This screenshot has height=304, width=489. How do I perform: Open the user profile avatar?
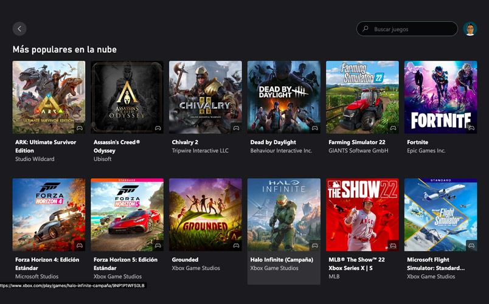click(470, 29)
